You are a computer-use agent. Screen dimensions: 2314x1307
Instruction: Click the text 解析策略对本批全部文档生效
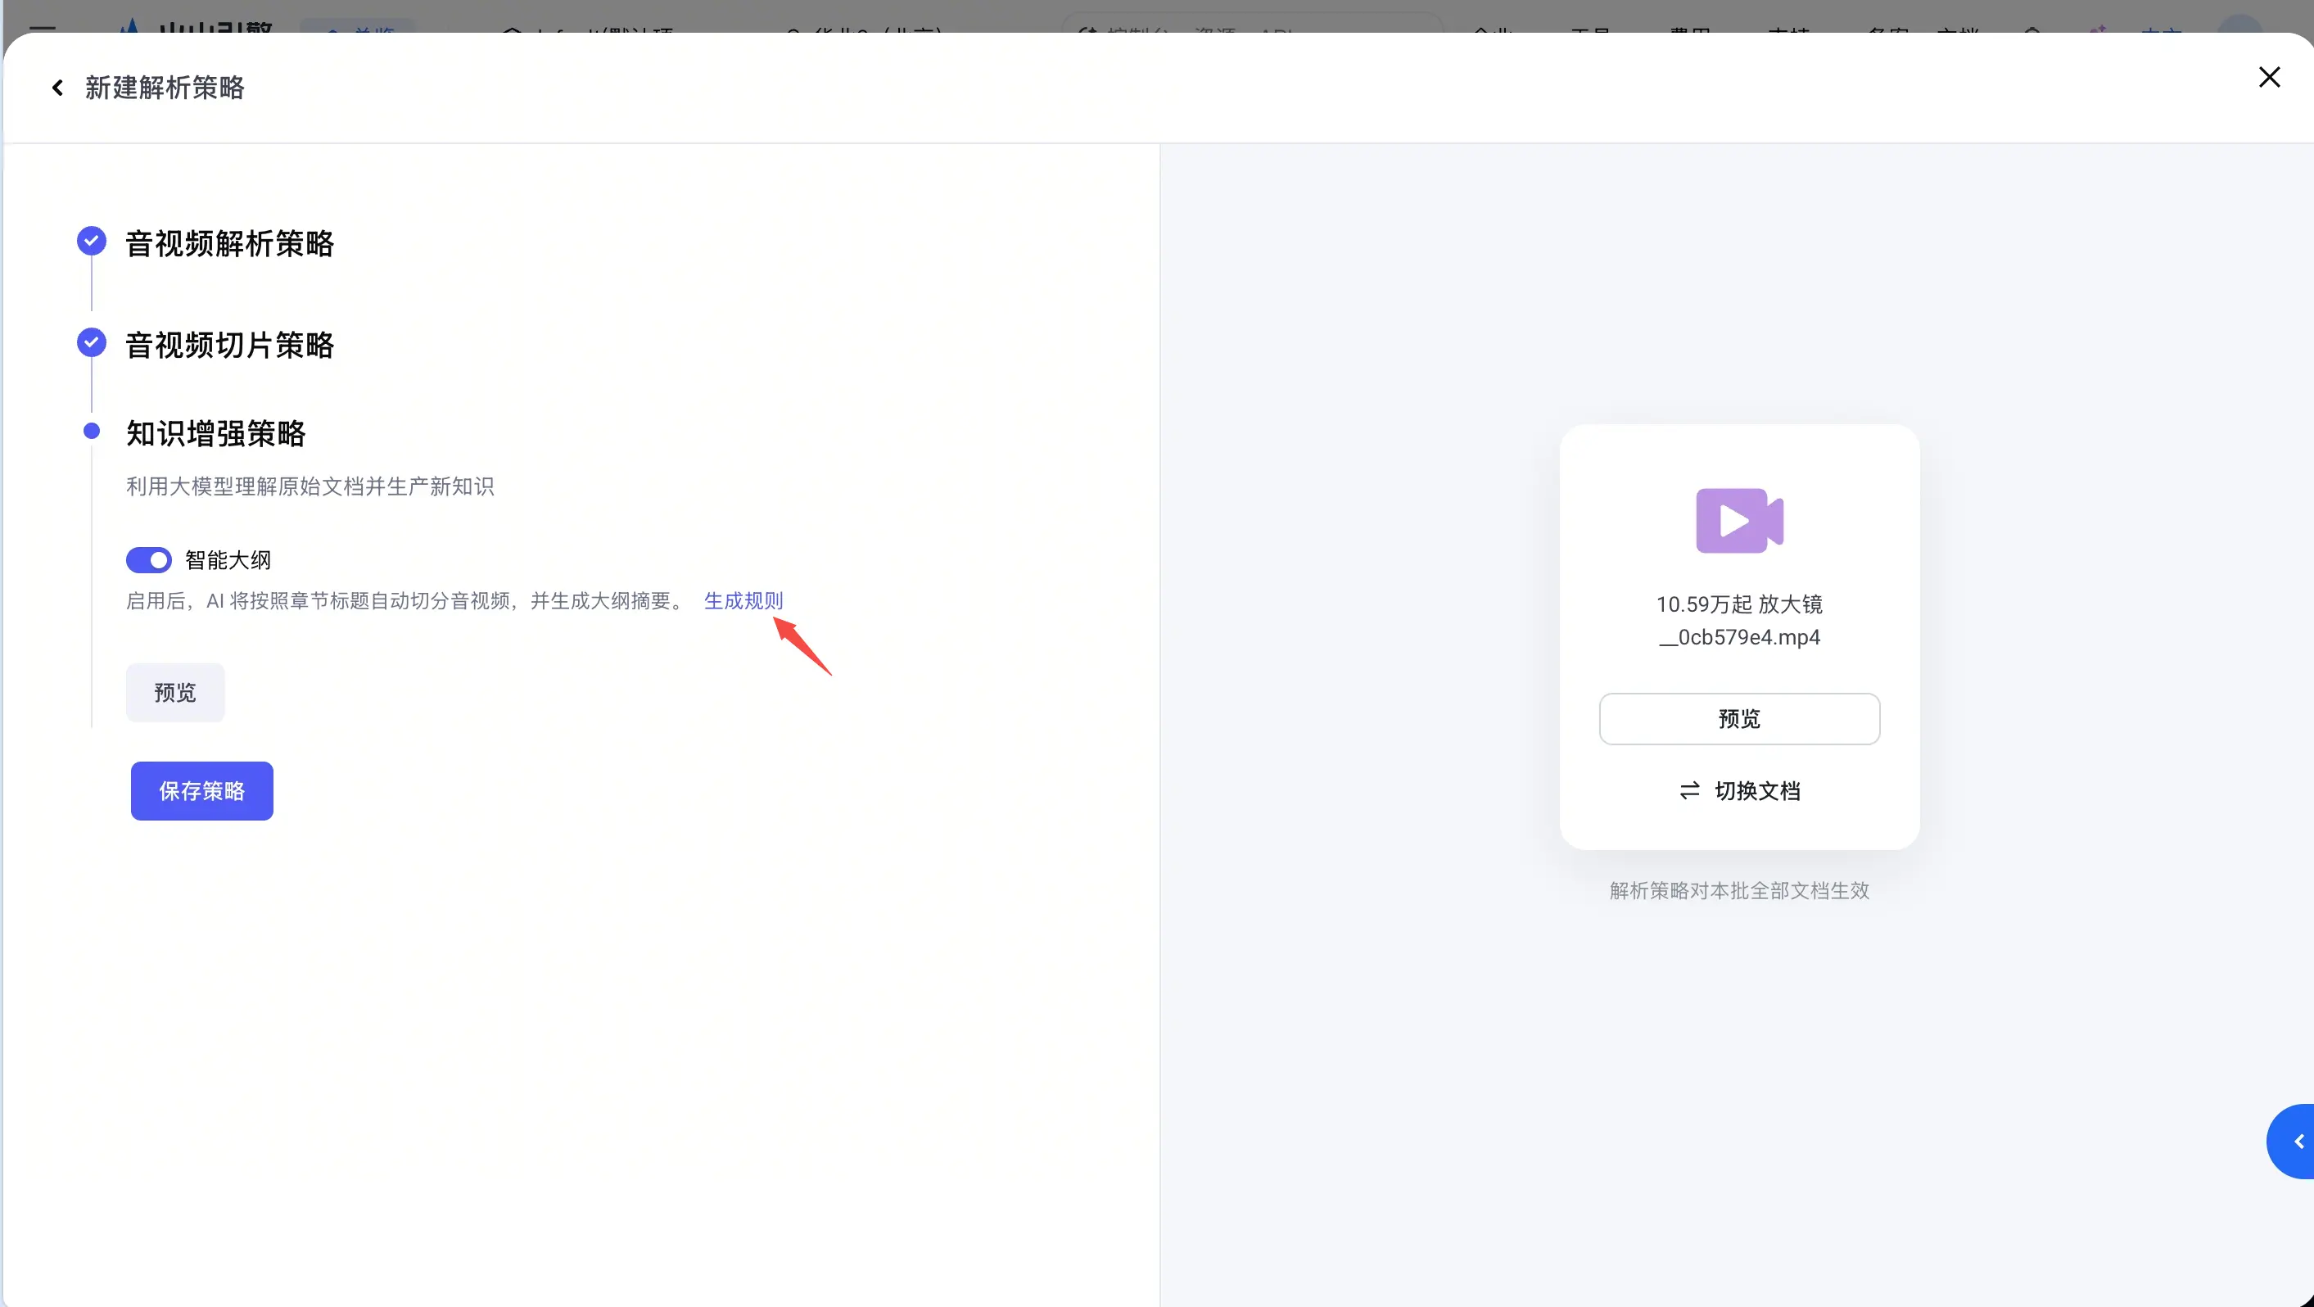click(1739, 890)
